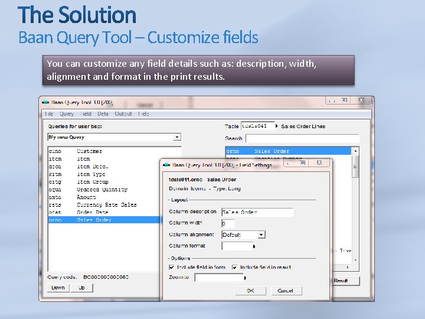Select citg Item Group row
This screenshot has width=425, height=319.
104,182
